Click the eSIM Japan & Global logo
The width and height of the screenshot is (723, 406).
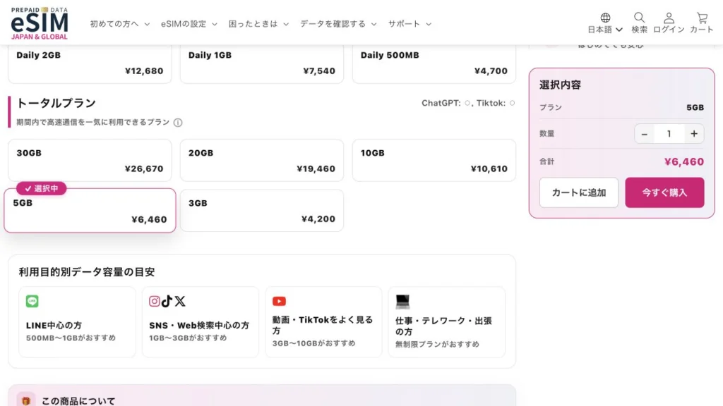40,23
